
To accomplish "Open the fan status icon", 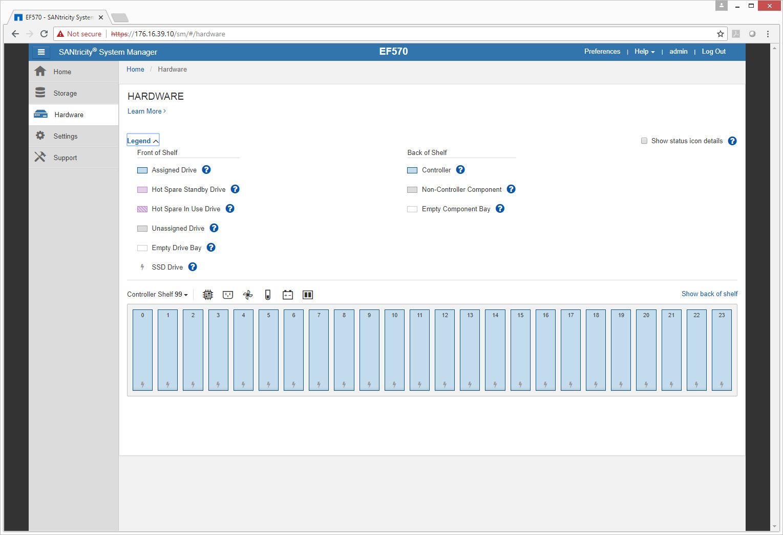I will tap(248, 295).
